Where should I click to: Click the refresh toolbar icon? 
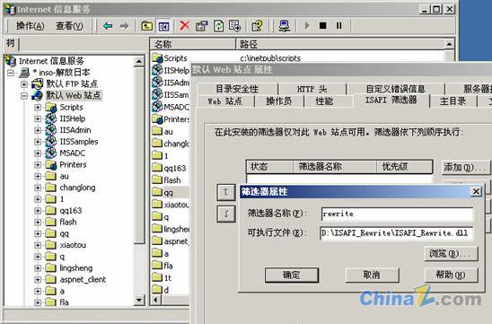click(x=218, y=26)
